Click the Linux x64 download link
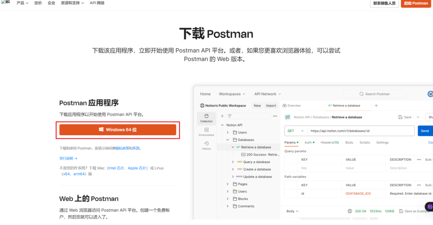The image size is (433, 225). 66,174
